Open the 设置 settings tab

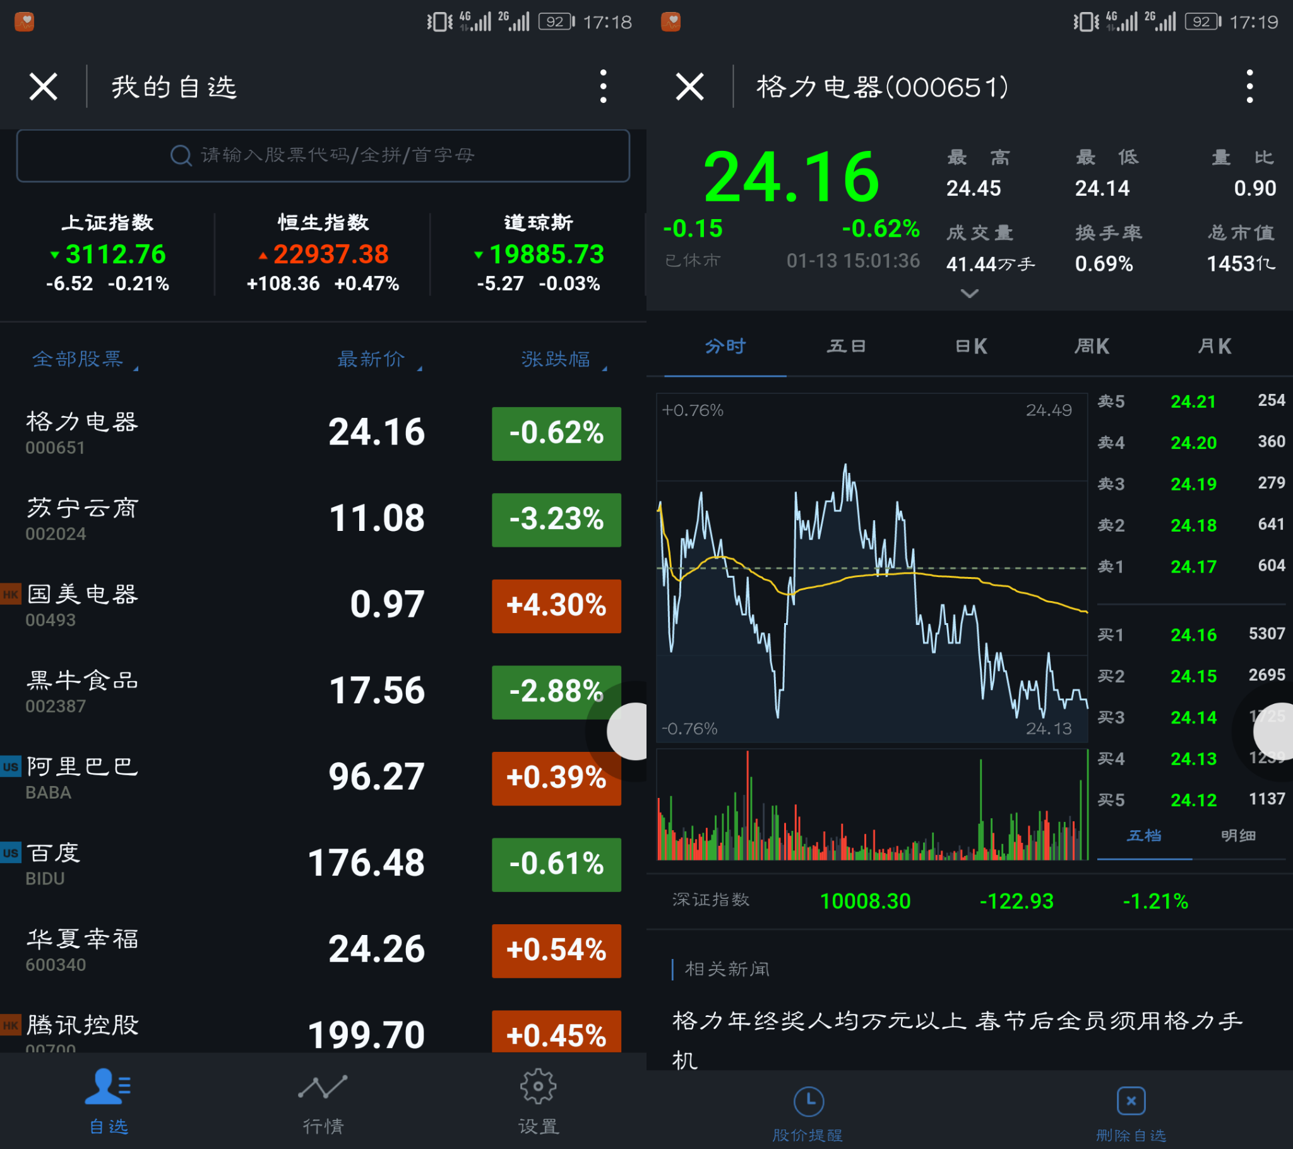(539, 1101)
